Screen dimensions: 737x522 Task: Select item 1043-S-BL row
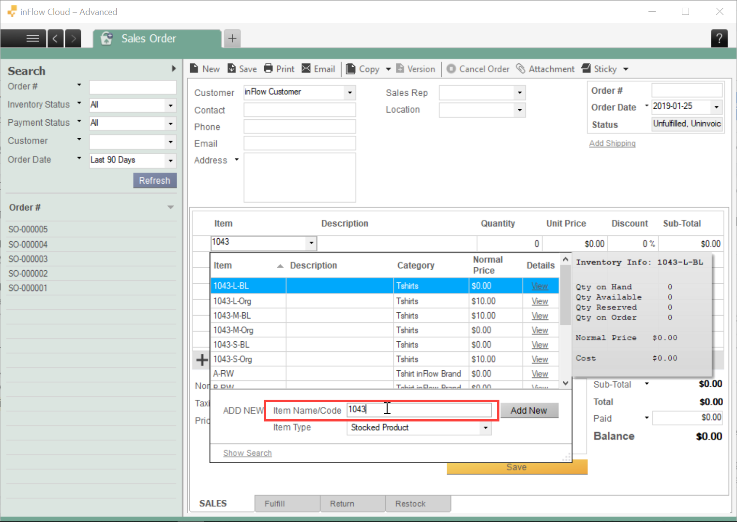point(385,345)
